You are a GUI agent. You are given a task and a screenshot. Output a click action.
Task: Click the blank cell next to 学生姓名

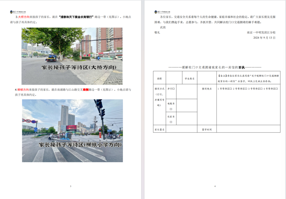coord(207,77)
